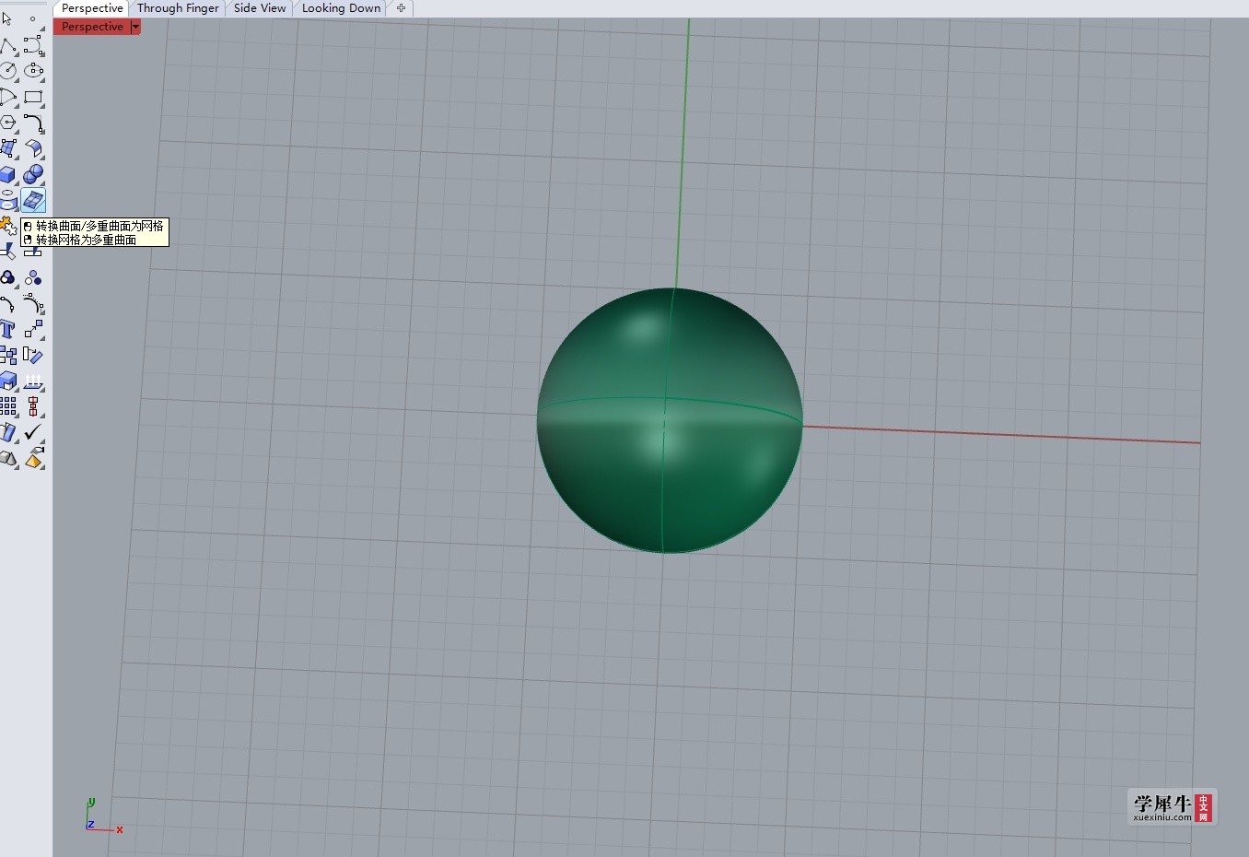This screenshot has height=857, width=1249.
Task: Choose the Boolean union spheres tool
Action: [x=33, y=173]
